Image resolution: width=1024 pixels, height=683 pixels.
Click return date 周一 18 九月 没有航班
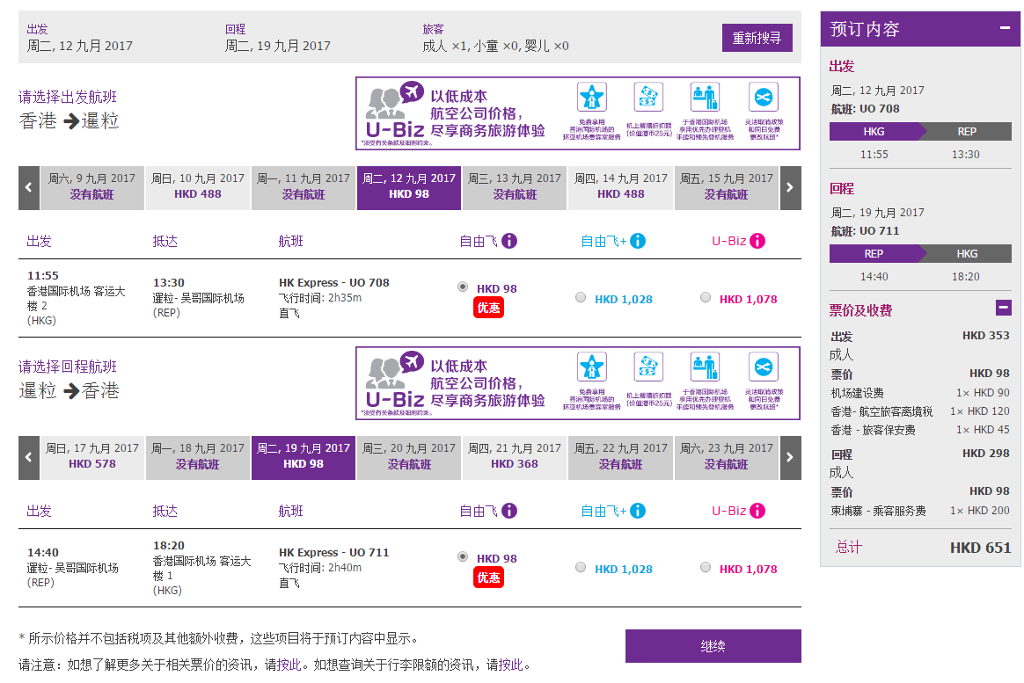tap(198, 458)
